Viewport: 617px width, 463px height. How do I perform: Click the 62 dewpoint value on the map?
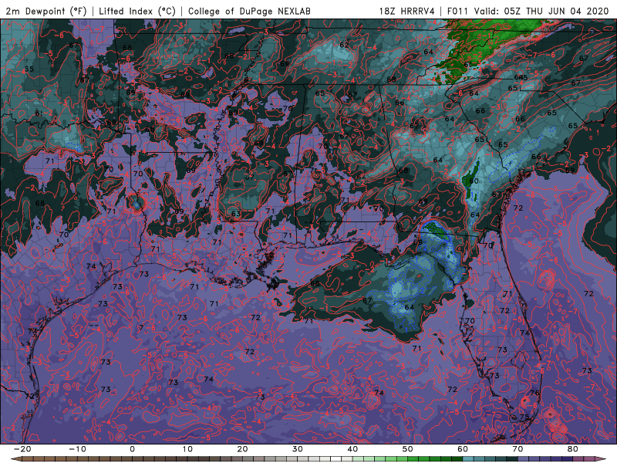(344, 45)
